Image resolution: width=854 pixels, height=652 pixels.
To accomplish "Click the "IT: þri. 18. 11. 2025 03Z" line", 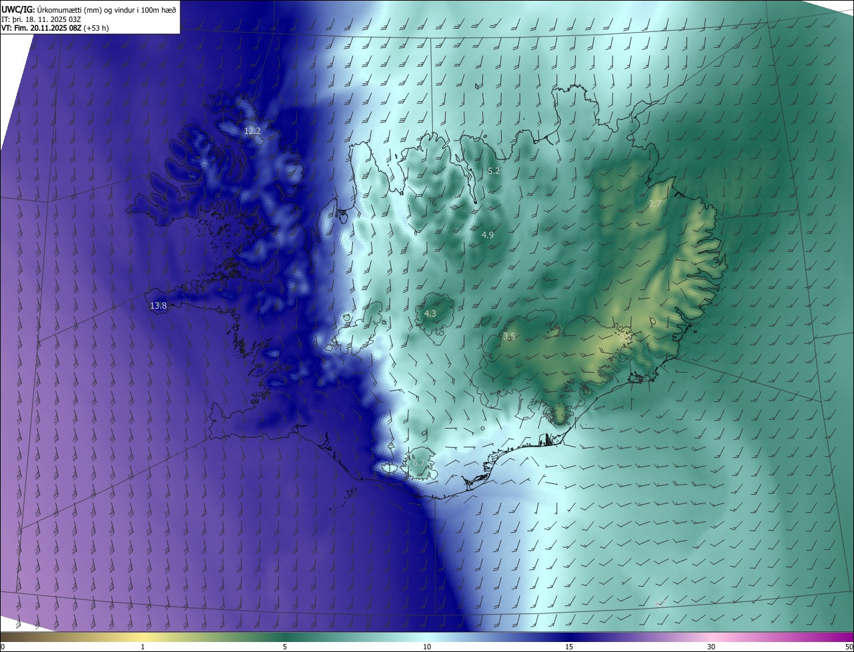I will 41,19.
